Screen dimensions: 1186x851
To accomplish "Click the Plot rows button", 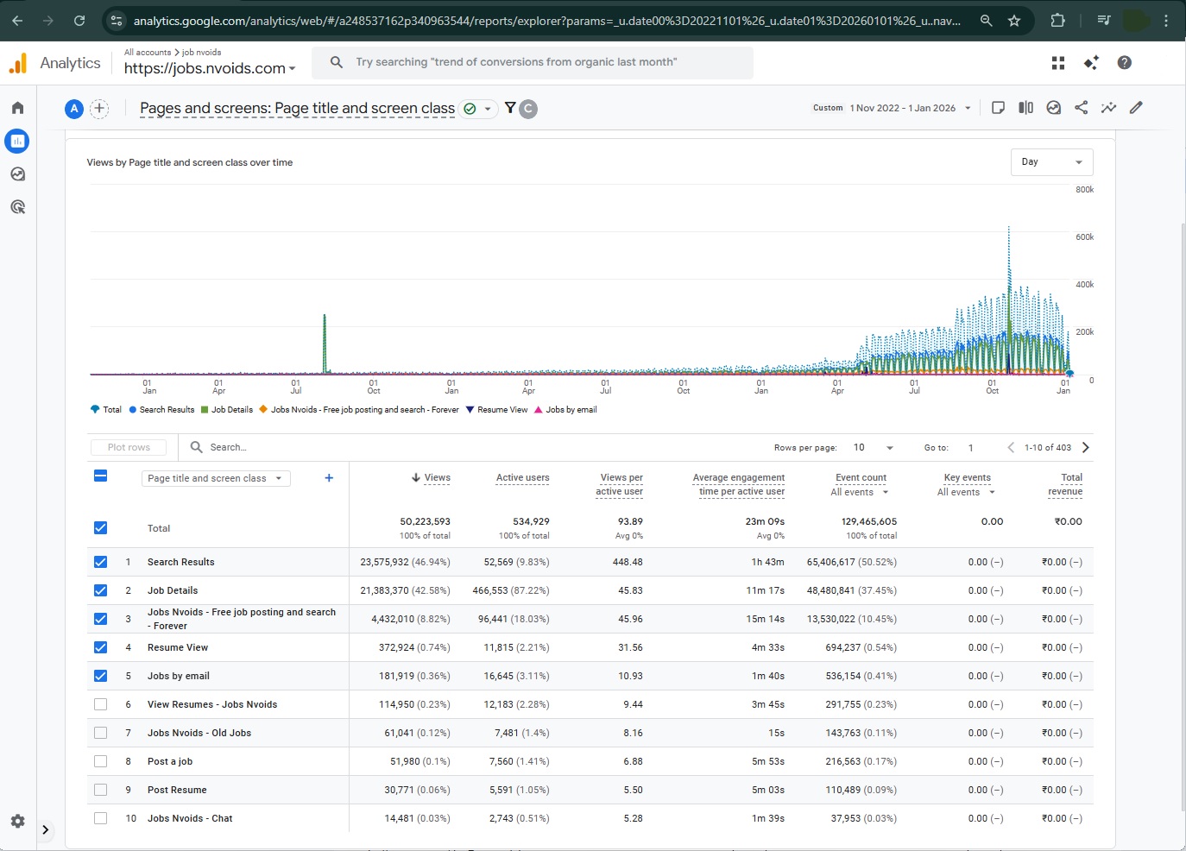I will point(129,447).
